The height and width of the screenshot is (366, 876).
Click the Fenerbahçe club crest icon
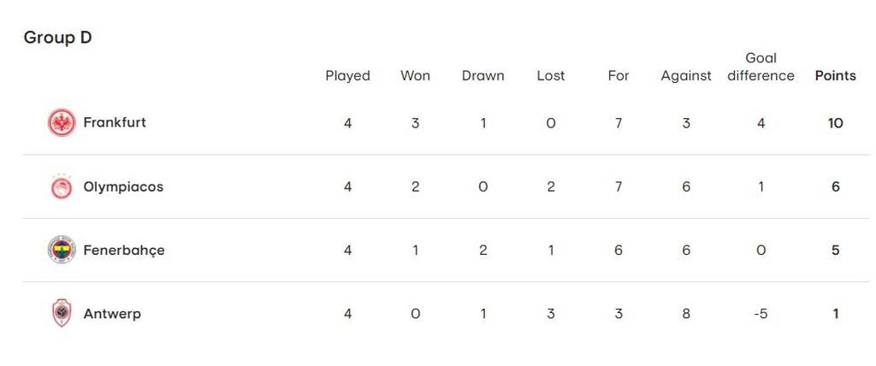[x=62, y=251]
